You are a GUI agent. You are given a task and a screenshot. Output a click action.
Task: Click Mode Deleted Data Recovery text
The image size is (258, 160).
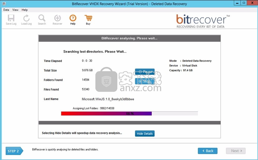[x=190, y=61]
